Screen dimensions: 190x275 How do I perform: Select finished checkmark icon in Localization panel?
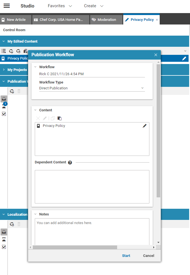(x=4, y=247)
